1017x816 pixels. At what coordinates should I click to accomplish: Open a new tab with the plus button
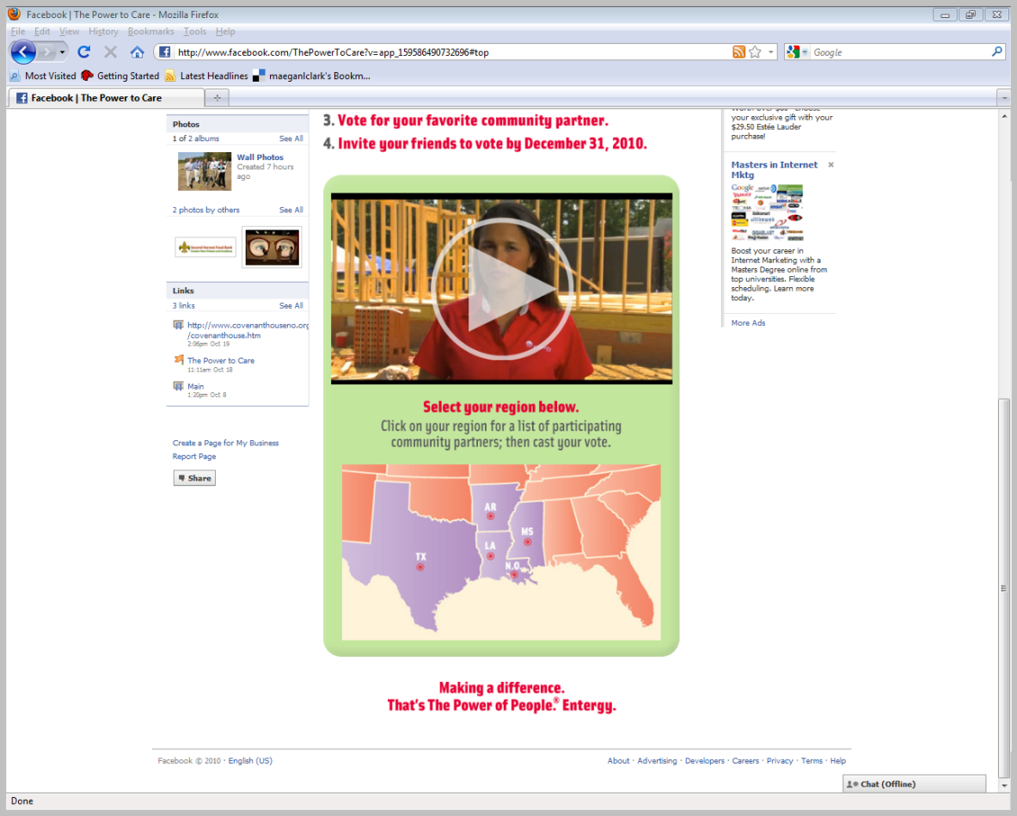(x=217, y=98)
